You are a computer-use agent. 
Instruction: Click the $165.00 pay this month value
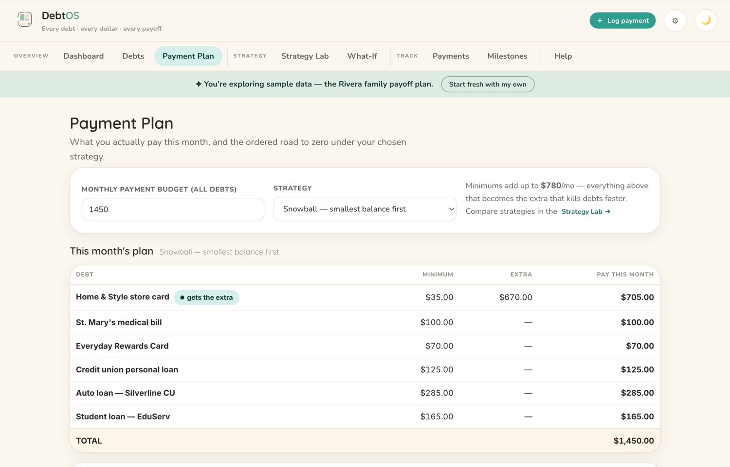(638, 416)
